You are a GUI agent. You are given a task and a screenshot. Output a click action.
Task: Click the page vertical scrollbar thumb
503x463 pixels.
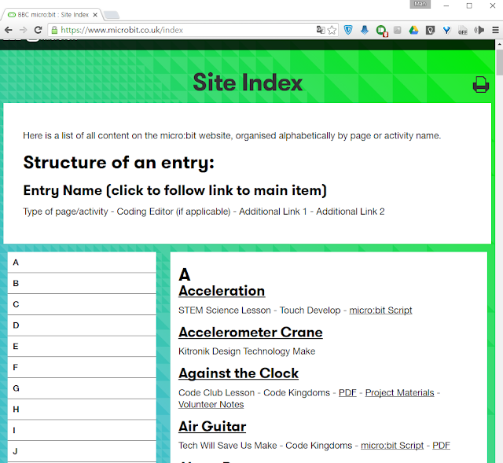[500, 63]
